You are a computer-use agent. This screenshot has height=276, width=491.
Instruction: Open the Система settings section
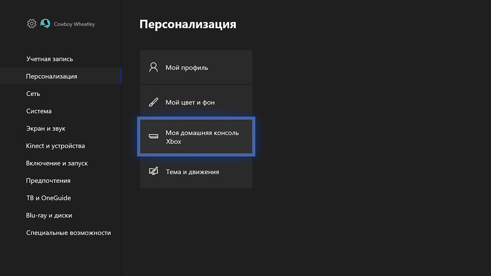pyautogui.click(x=39, y=111)
